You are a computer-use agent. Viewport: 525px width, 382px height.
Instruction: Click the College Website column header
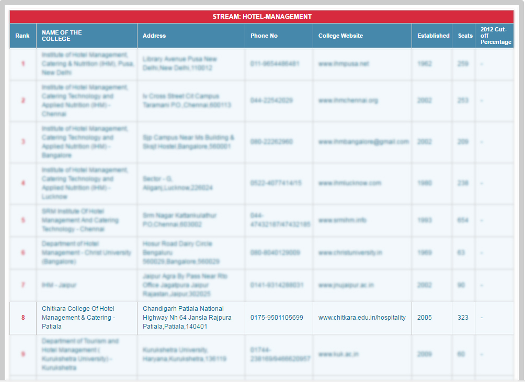coord(340,36)
